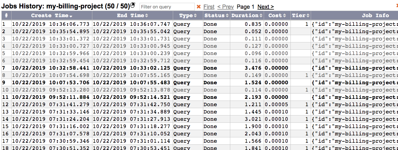Open the < Prev page link
Screen dimensions: 398x150
point(225,7)
